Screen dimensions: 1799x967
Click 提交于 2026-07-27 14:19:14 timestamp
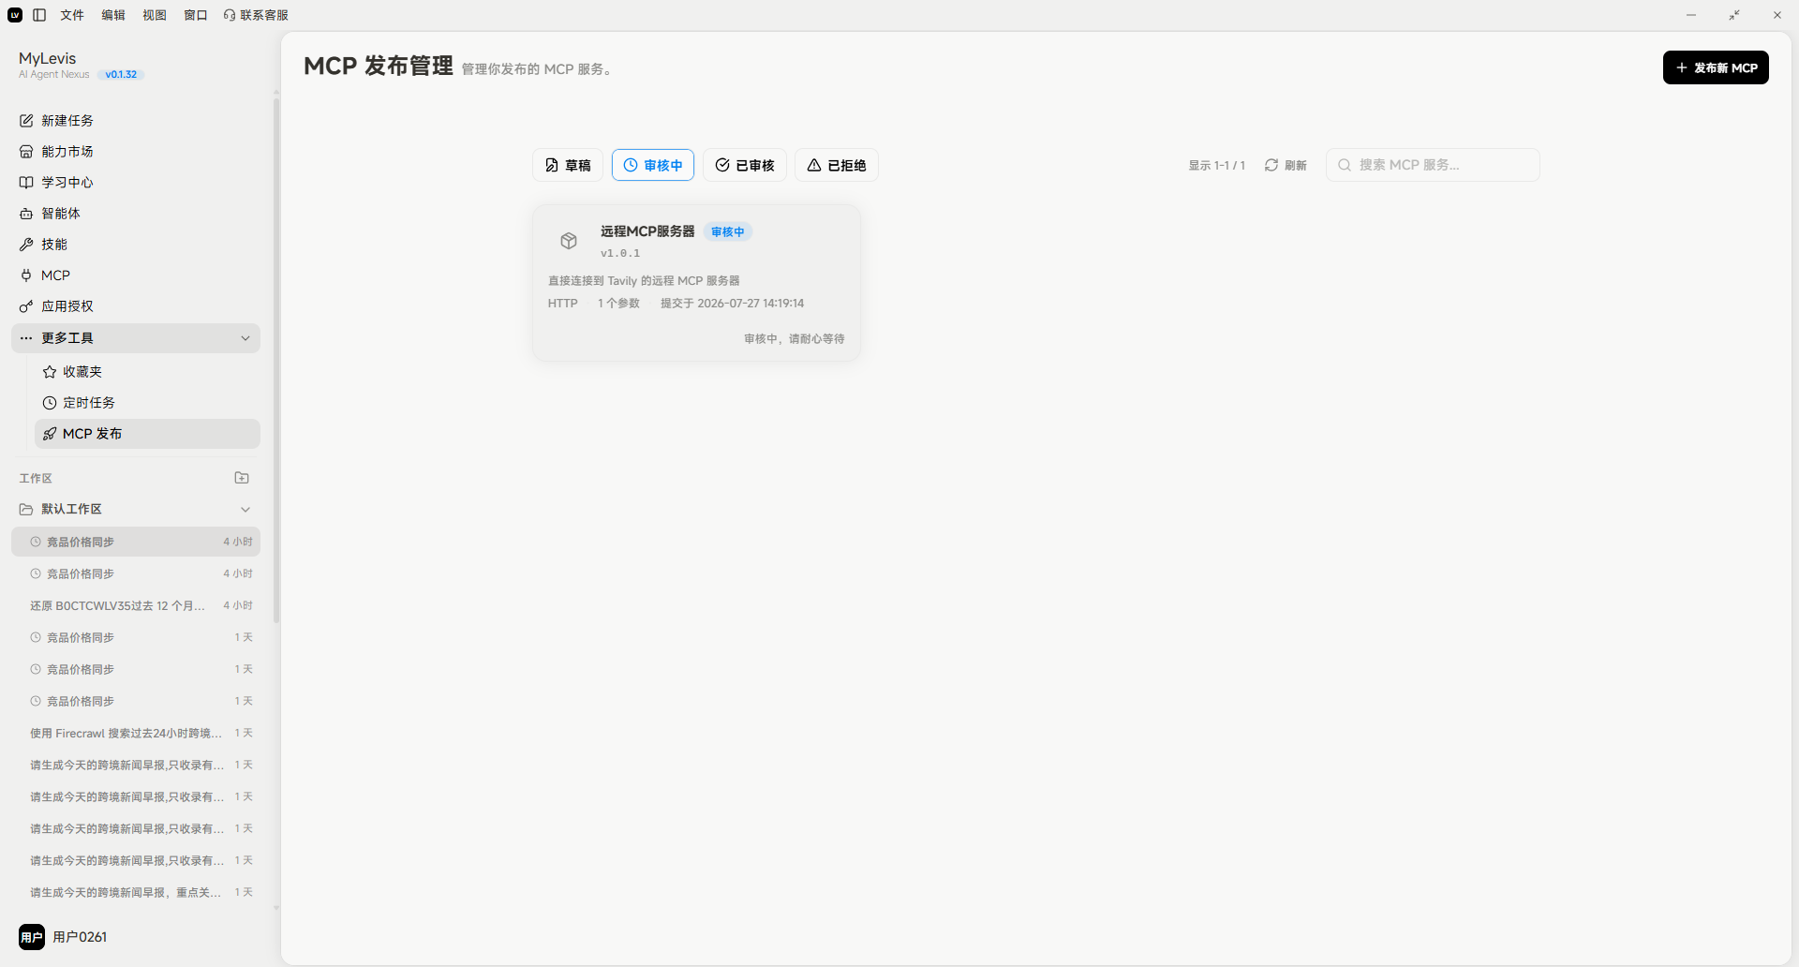coord(732,304)
